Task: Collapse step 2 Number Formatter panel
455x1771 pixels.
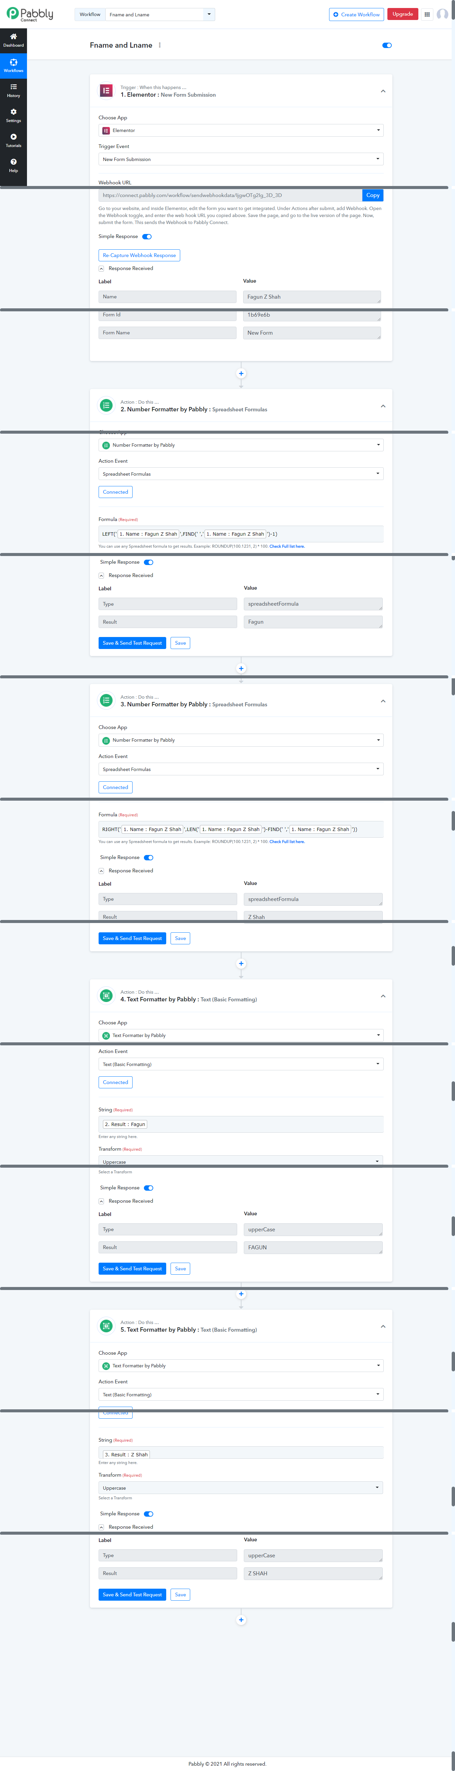Action: coord(383,406)
